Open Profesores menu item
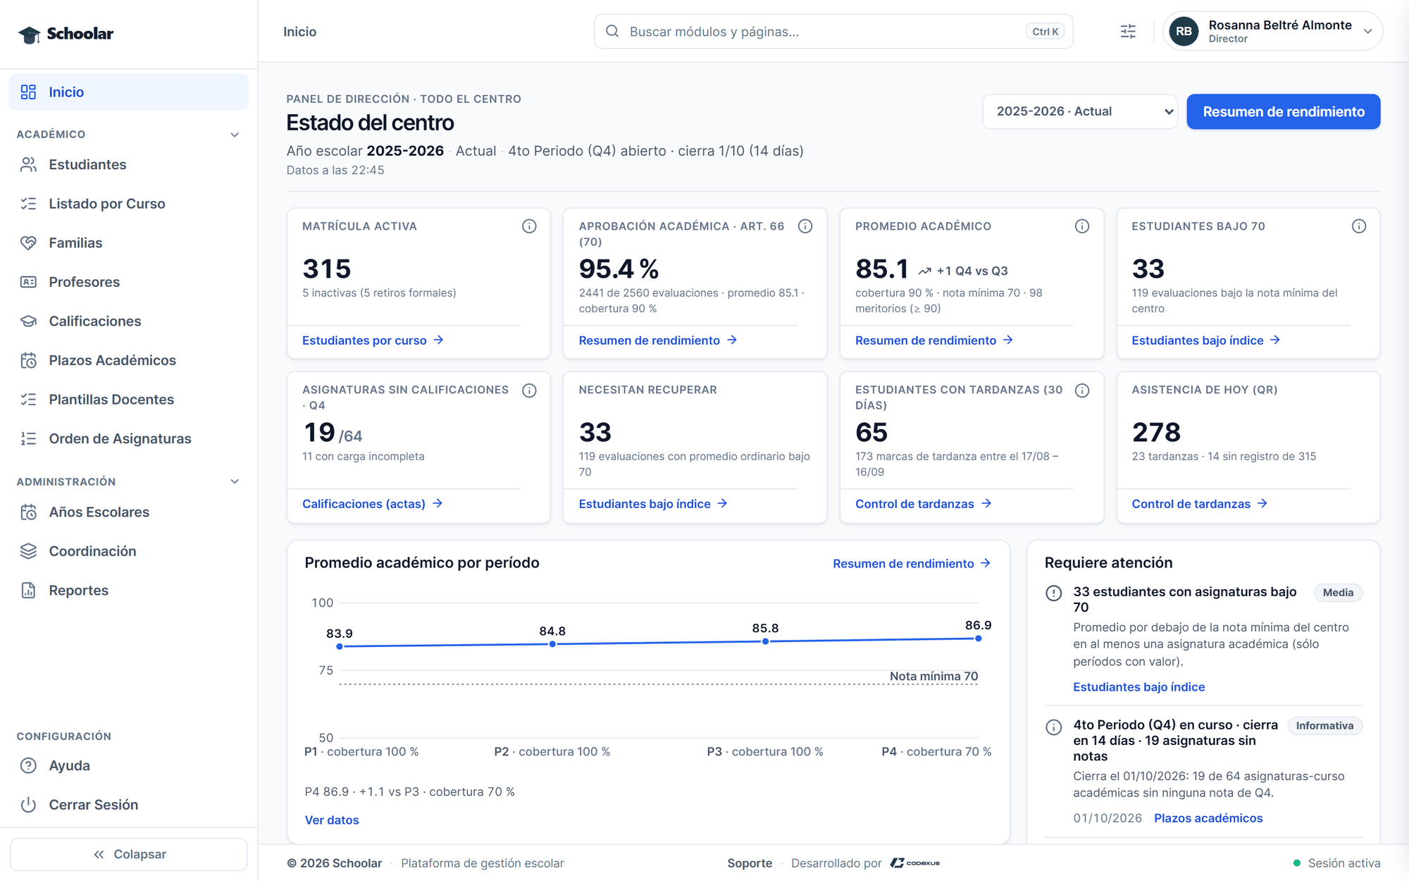The image size is (1409, 881). (129, 283)
